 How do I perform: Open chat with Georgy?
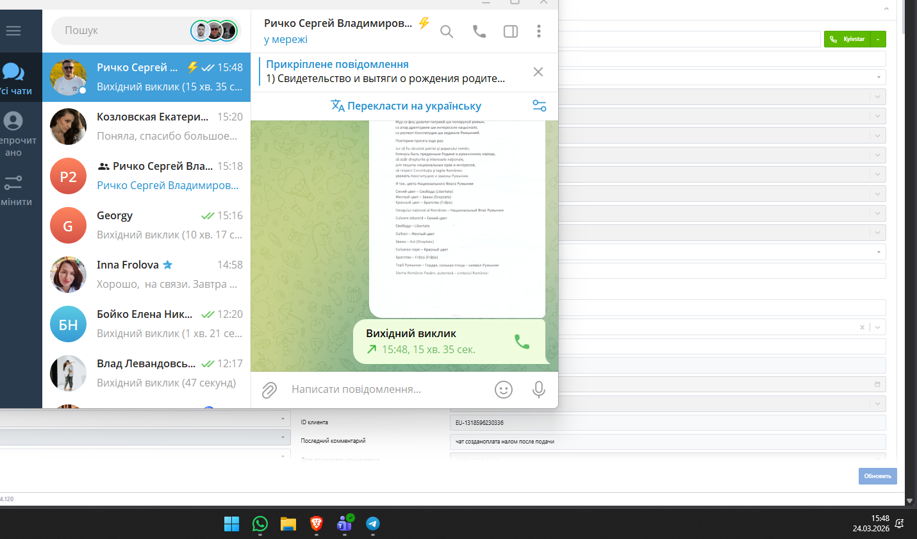point(146,225)
